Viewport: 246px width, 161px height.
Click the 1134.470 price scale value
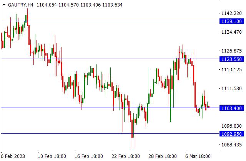[x=231, y=32]
